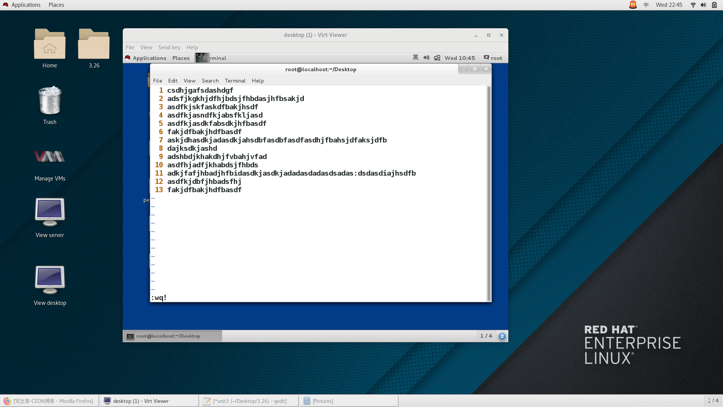The height and width of the screenshot is (407, 723).
Task: Minimize the terminal window
Action: coord(464,69)
